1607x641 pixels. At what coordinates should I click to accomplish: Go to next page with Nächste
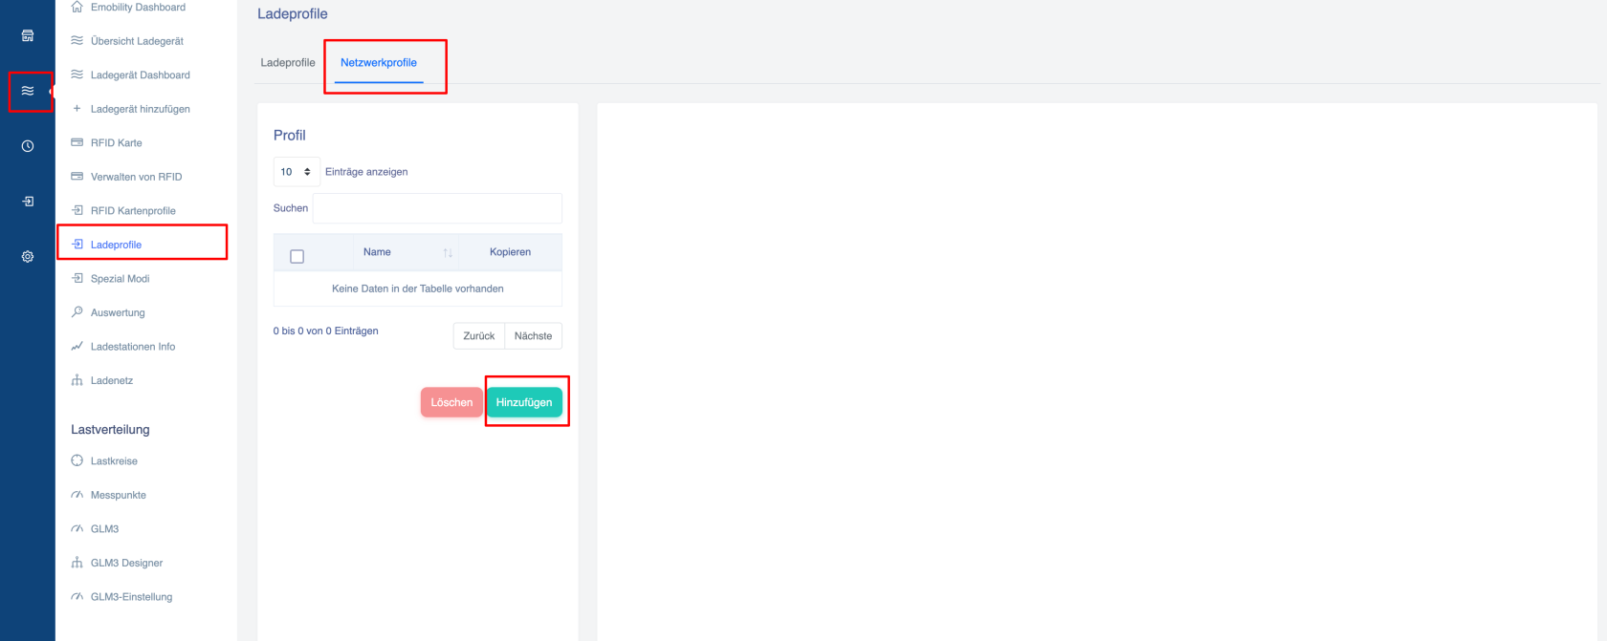[533, 336]
